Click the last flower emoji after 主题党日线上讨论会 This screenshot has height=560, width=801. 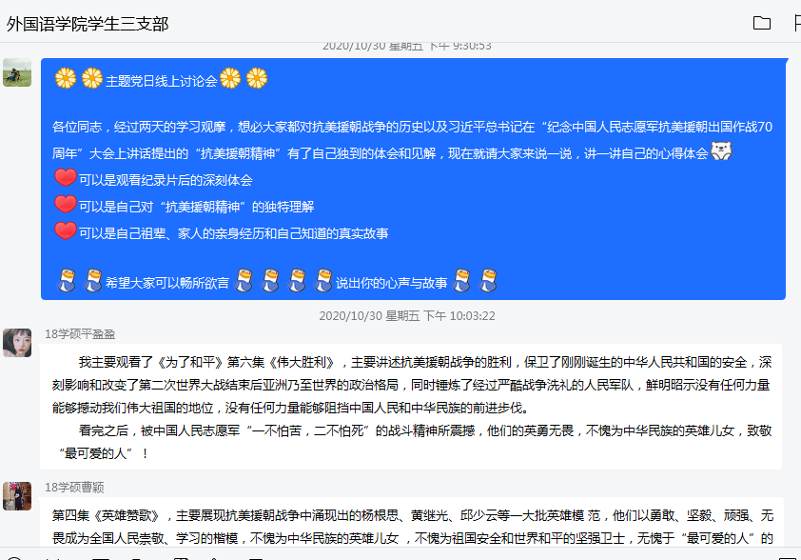coord(257,79)
